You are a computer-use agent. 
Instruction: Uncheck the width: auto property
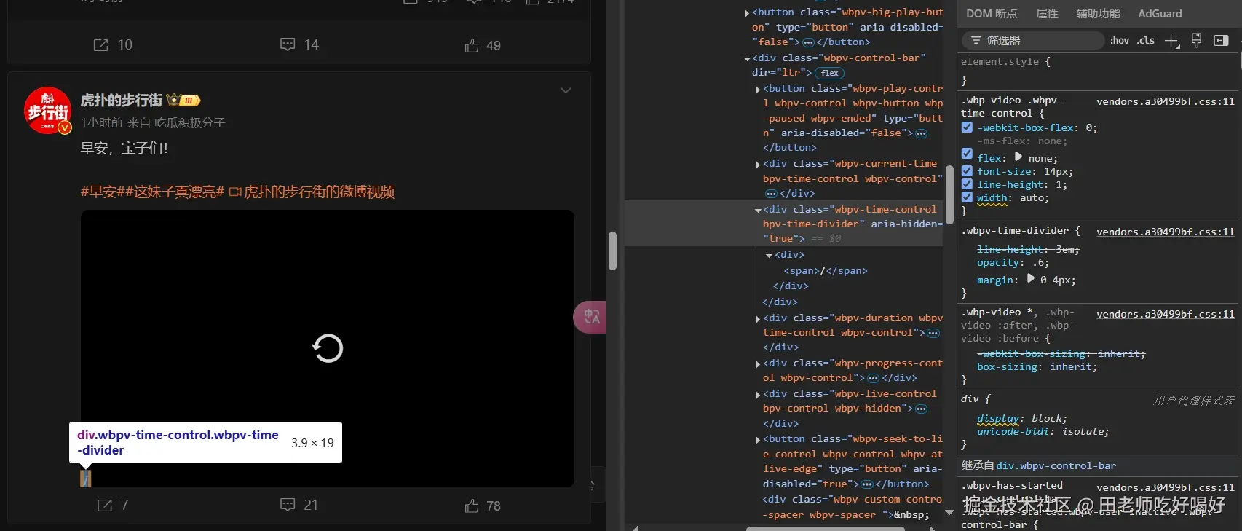point(967,197)
